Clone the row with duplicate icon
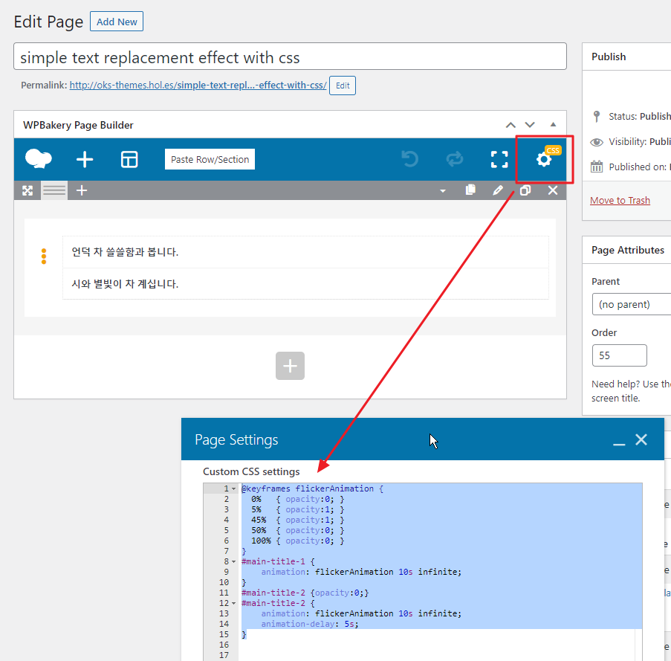The width and height of the screenshot is (671, 661). pos(525,190)
